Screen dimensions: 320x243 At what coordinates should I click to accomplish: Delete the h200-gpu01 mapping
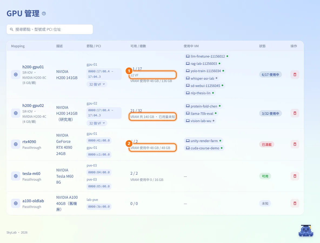[x=295, y=75]
